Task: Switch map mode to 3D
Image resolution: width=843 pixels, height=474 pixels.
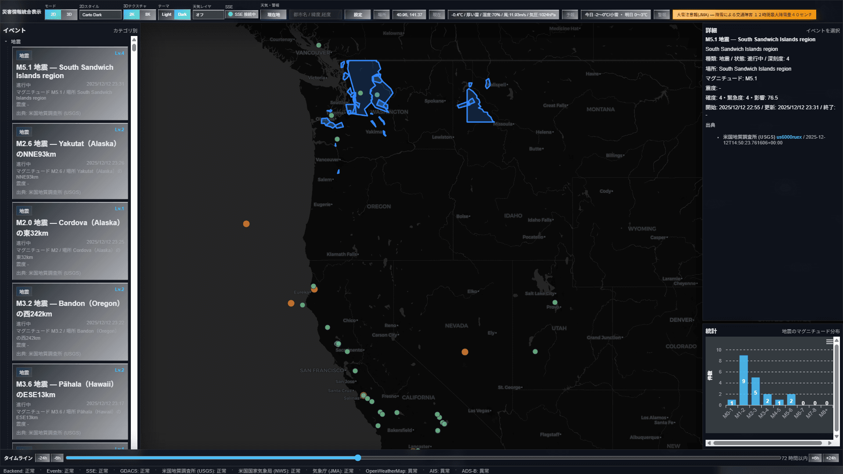Action: tap(69, 14)
